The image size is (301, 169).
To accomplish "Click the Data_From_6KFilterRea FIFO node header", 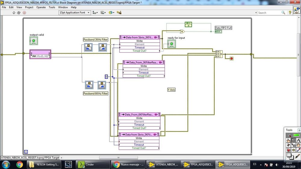I will tap(140, 114).
